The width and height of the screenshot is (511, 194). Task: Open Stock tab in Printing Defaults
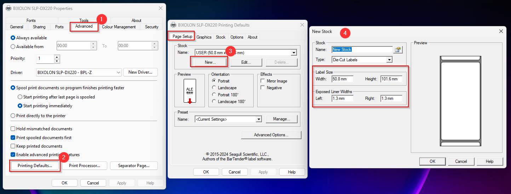point(220,37)
